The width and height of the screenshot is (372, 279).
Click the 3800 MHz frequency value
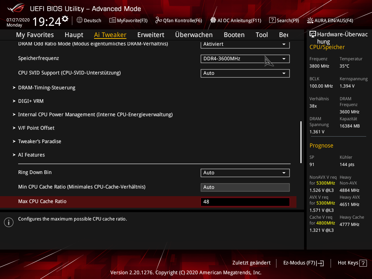(x=319, y=66)
